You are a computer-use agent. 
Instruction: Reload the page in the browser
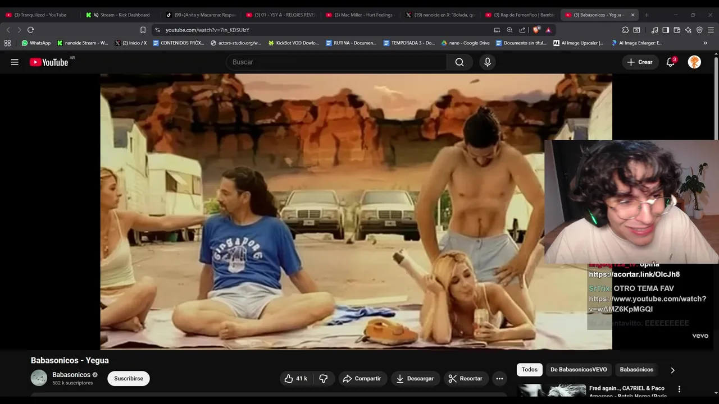coord(31,30)
